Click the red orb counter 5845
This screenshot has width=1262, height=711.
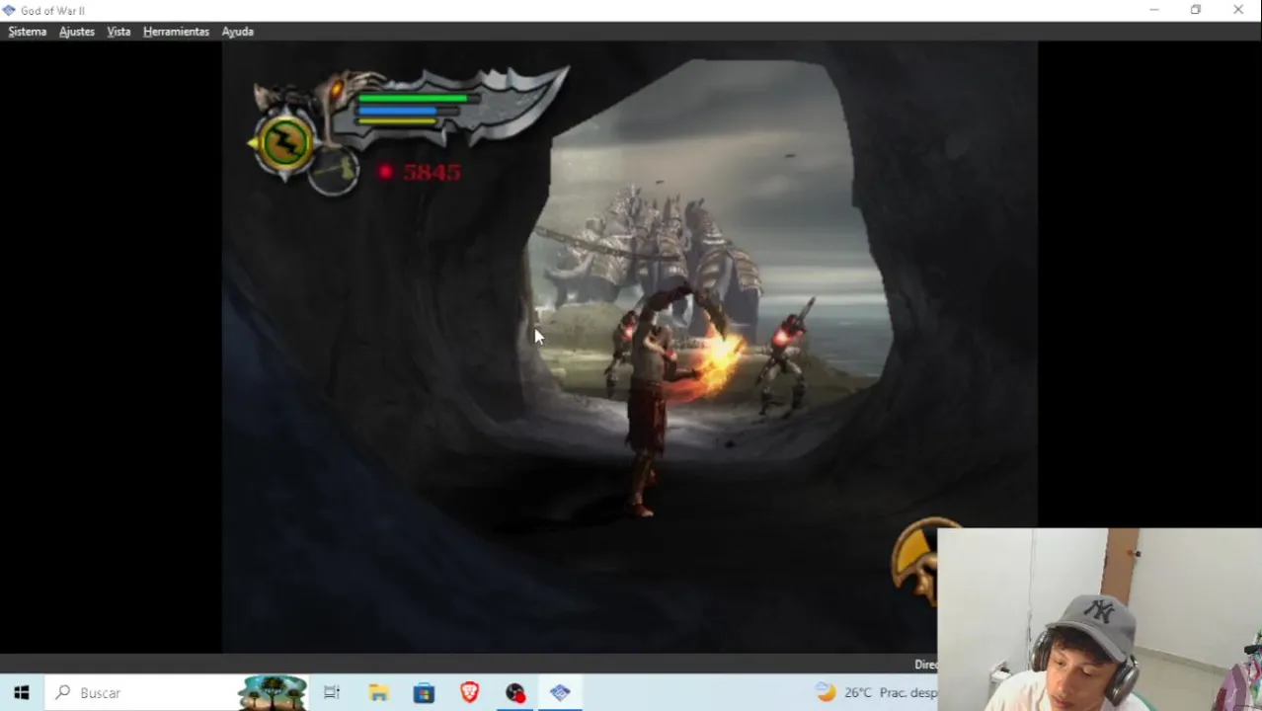click(420, 172)
